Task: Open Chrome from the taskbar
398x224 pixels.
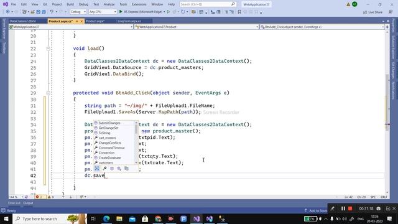Action: click(x=158, y=218)
